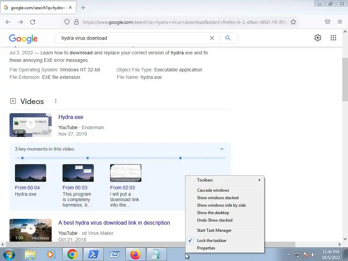Click the horizontal scrollbar thumb
Viewport: 348px width, 261px height.
tap(151, 244)
